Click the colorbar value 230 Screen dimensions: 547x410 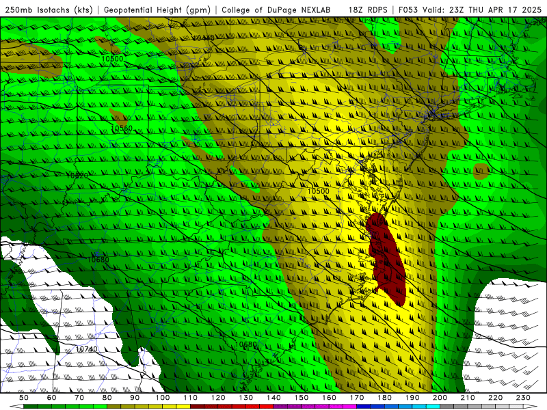click(523, 398)
